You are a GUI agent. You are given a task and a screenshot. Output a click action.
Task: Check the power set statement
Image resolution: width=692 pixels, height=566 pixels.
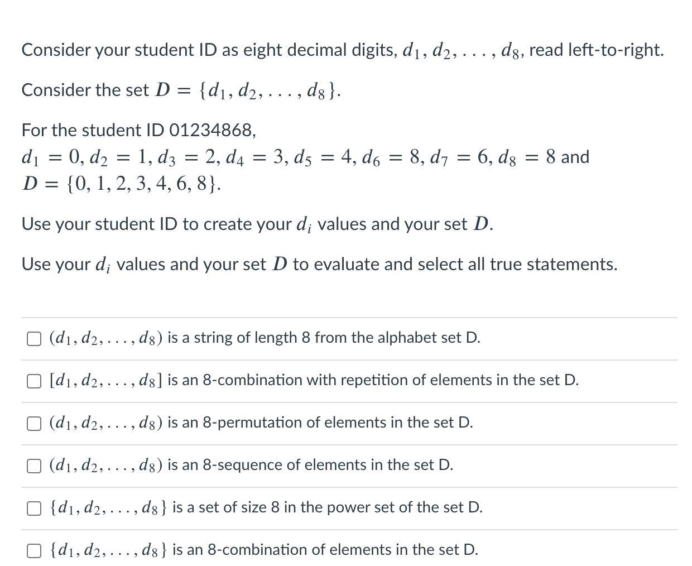33,508
